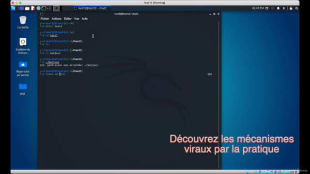Click the 'mkdir test1' command line

54,26
